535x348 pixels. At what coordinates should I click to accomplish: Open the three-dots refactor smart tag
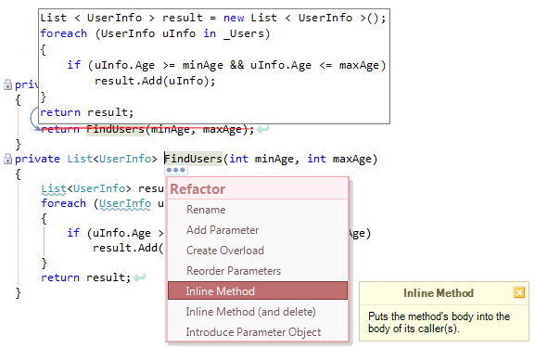click(x=176, y=170)
